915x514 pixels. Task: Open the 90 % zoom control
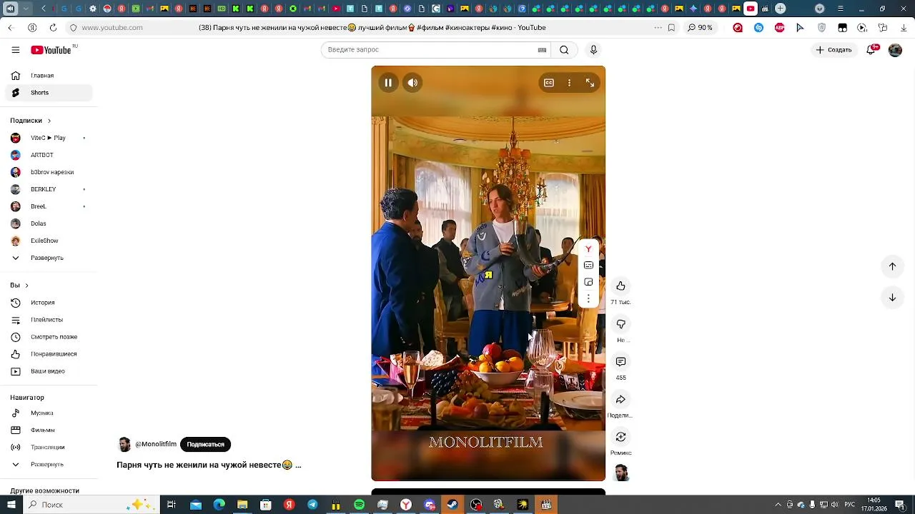click(700, 28)
